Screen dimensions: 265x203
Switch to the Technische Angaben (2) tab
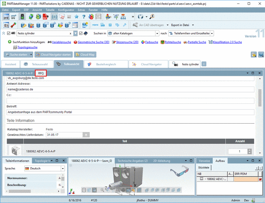[132, 161]
